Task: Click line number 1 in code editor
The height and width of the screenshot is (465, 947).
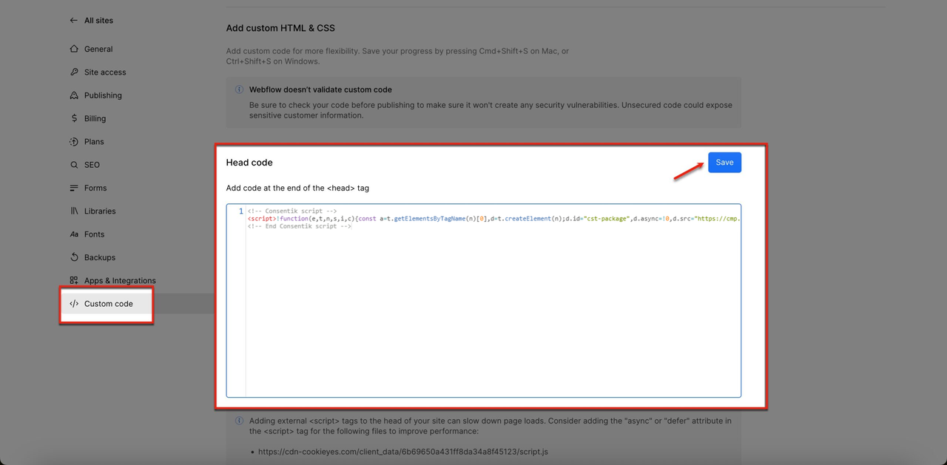Action: tap(240, 212)
